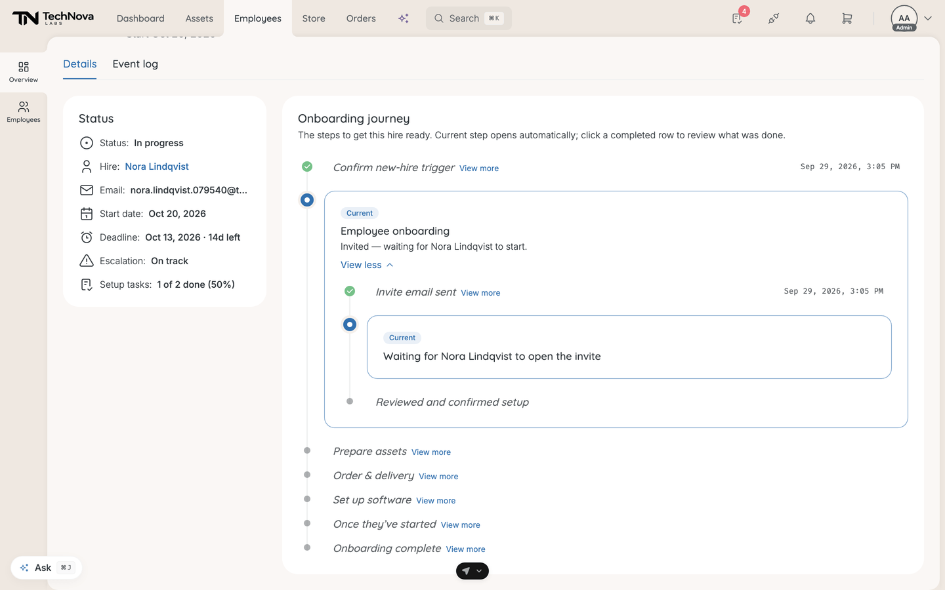
Task: Click the blue marker for Waiting for Nora
Action: (350, 324)
